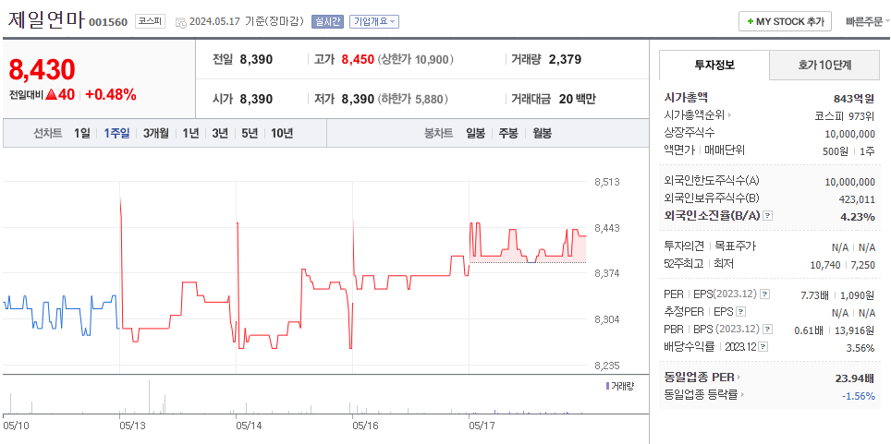Click the calendar icon beside 2024.05.17
Screen dimensions: 891x444
tap(181, 23)
